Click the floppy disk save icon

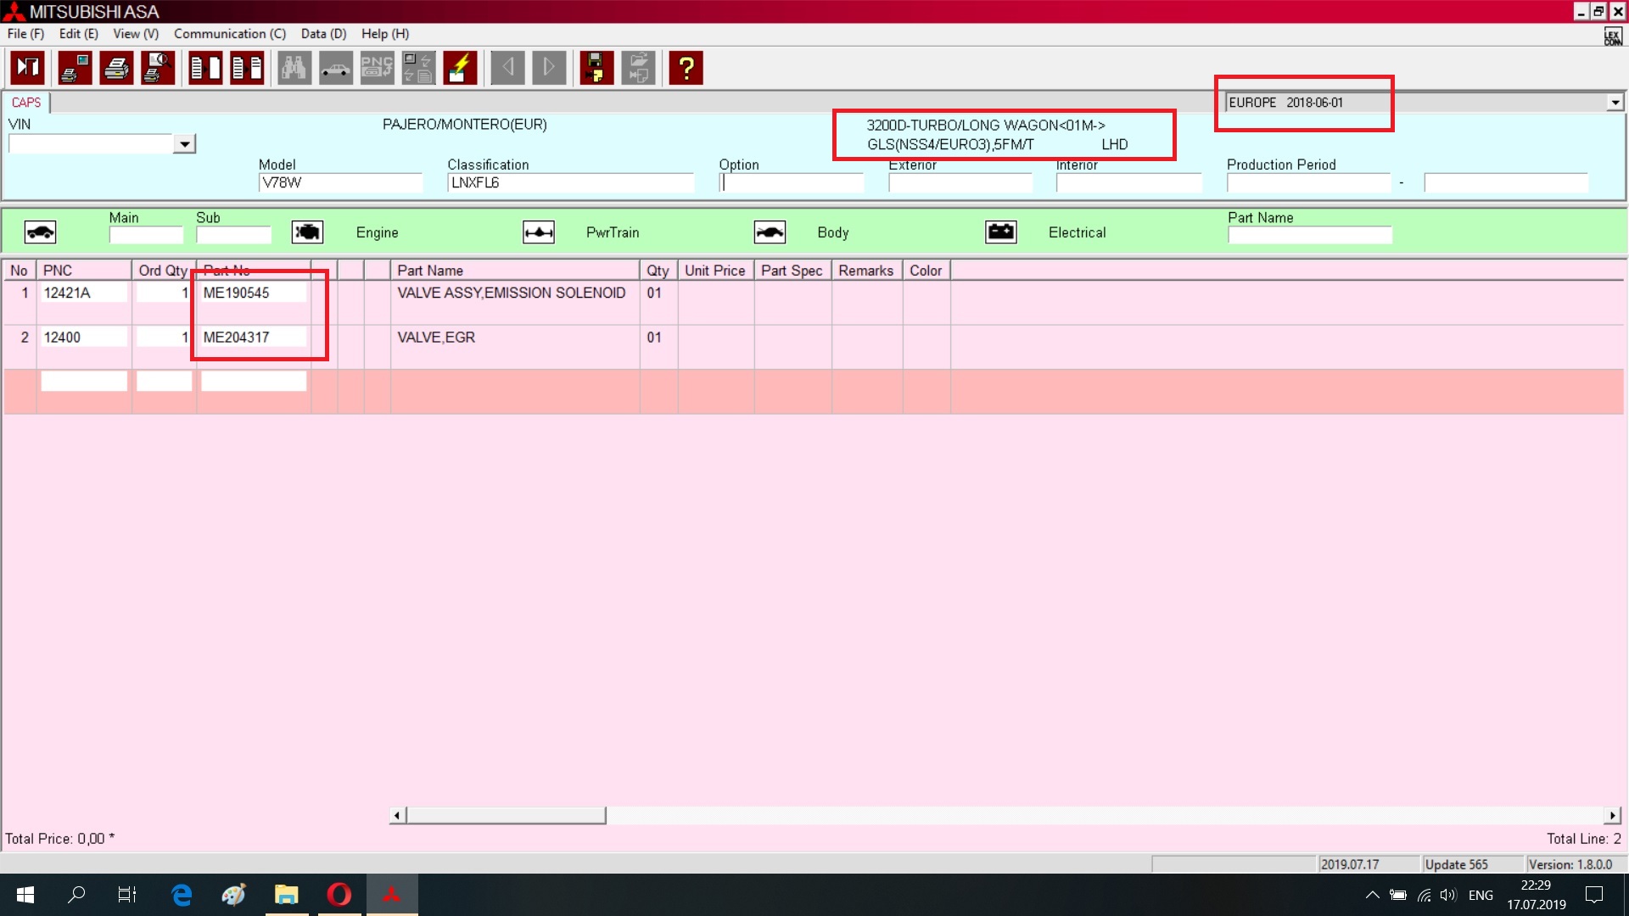tap(596, 68)
